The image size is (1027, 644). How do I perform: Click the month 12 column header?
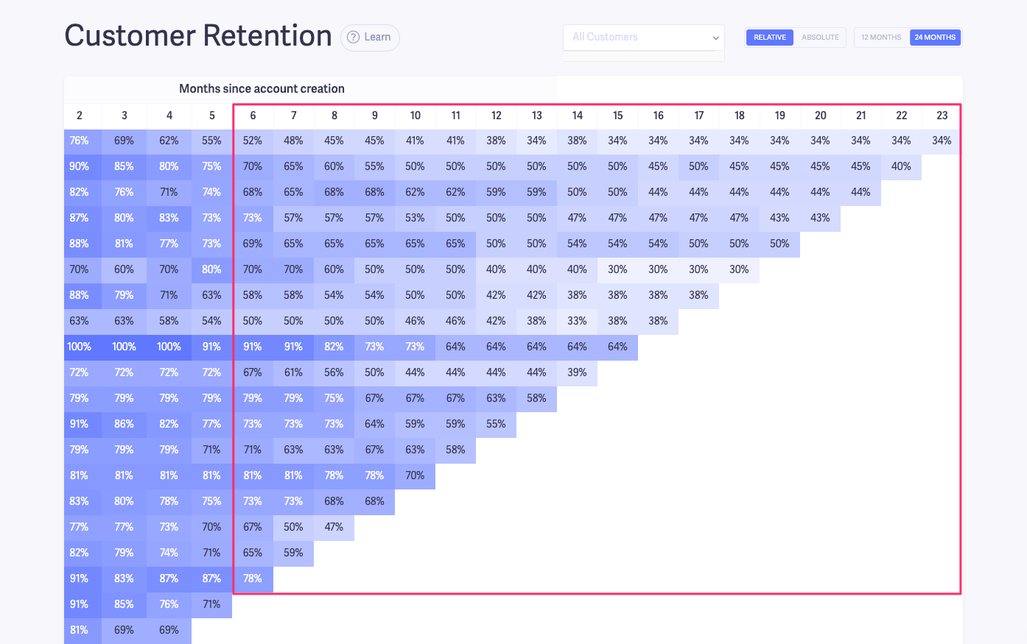tap(496, 116)
